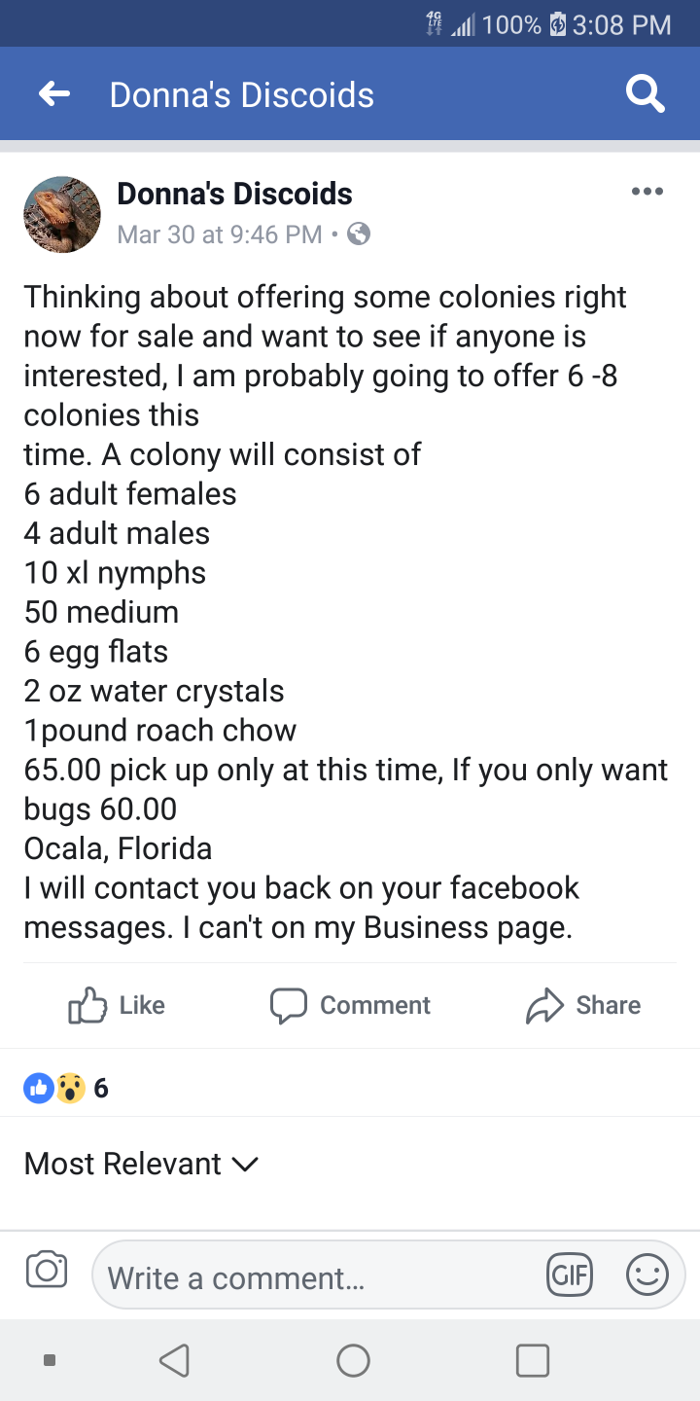Open GIF picker in comment box

click(571, 1275)
